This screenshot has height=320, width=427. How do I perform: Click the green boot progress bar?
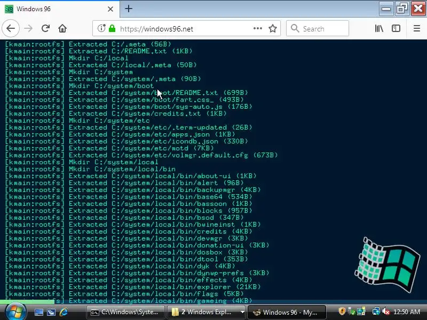[x=27, y=301]
